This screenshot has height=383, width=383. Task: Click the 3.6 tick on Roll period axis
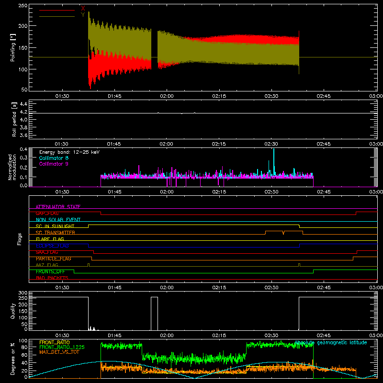click(23, 135)
